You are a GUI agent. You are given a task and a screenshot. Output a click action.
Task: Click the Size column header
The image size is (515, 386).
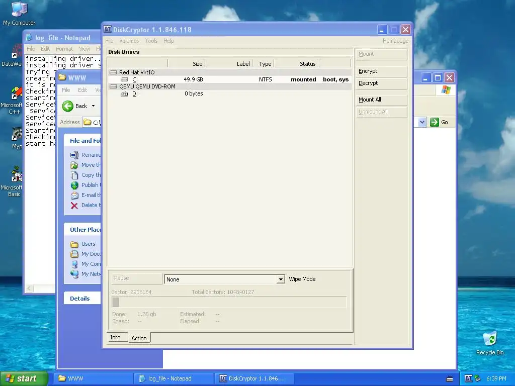pos(187,64)
